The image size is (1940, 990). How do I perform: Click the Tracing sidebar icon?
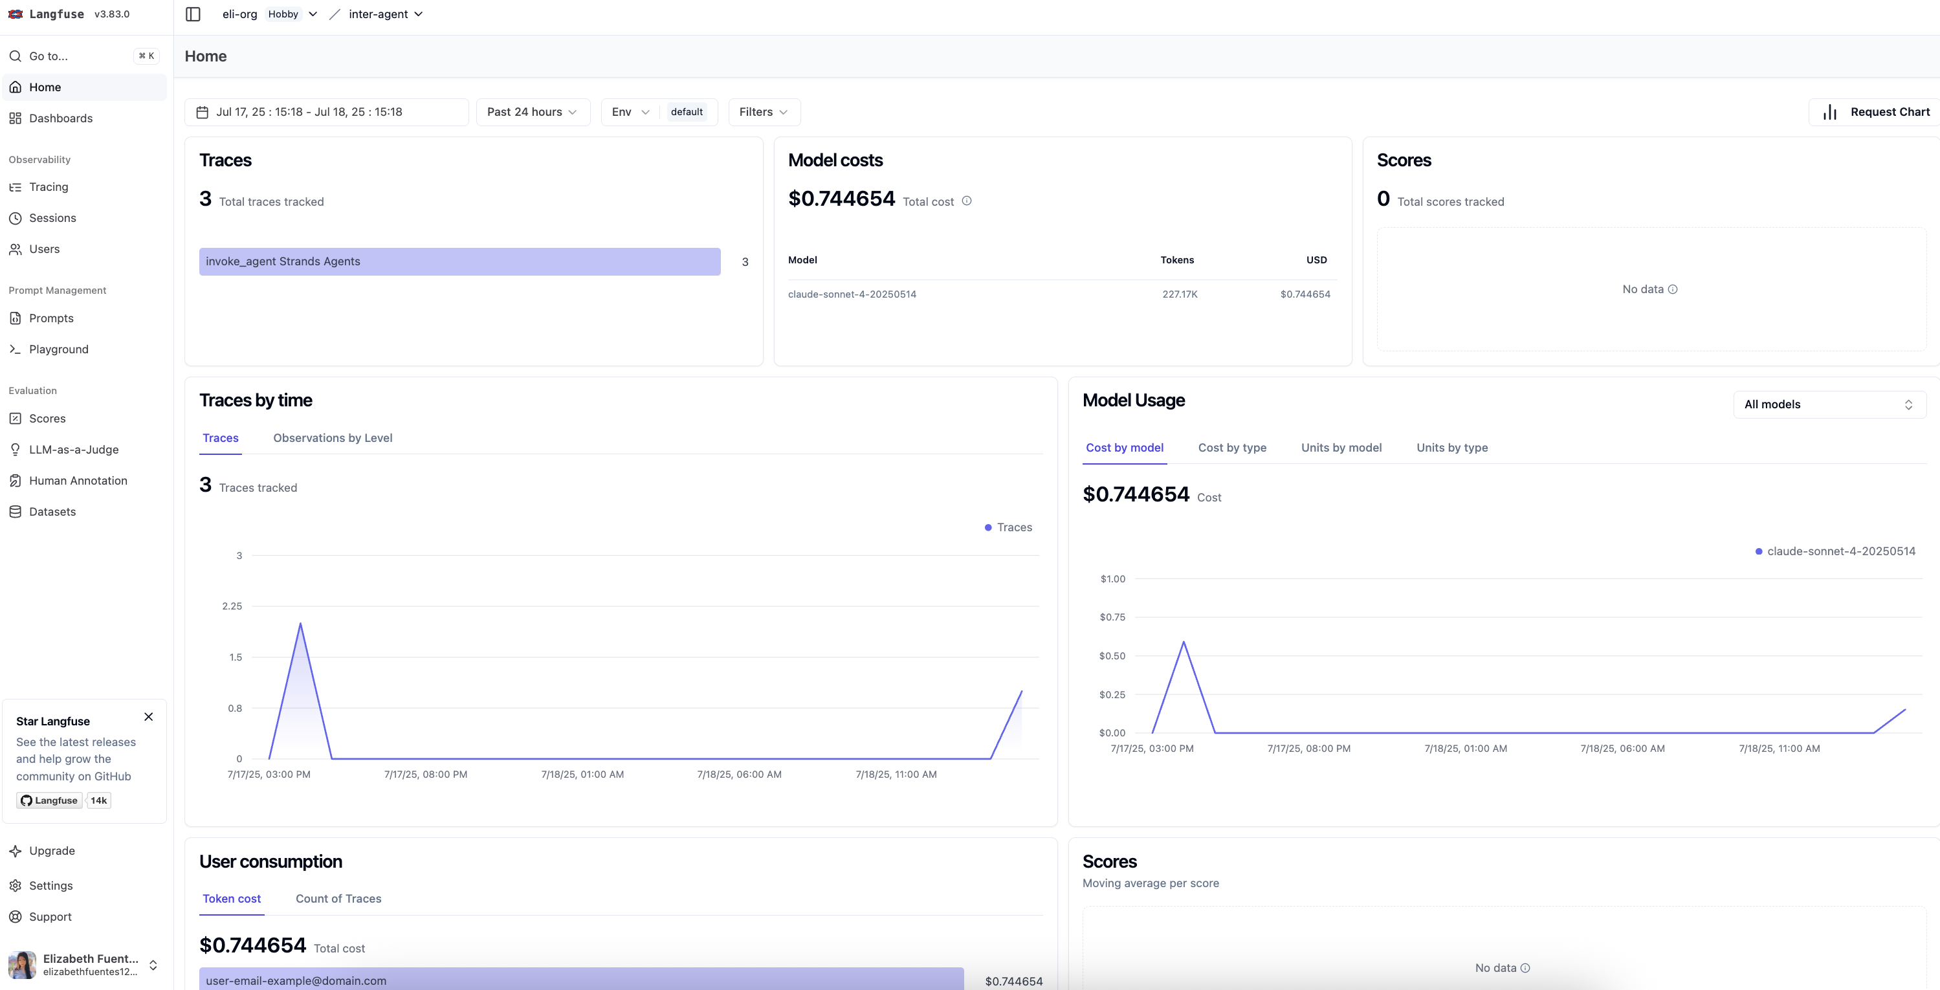[x=15, y=187]
